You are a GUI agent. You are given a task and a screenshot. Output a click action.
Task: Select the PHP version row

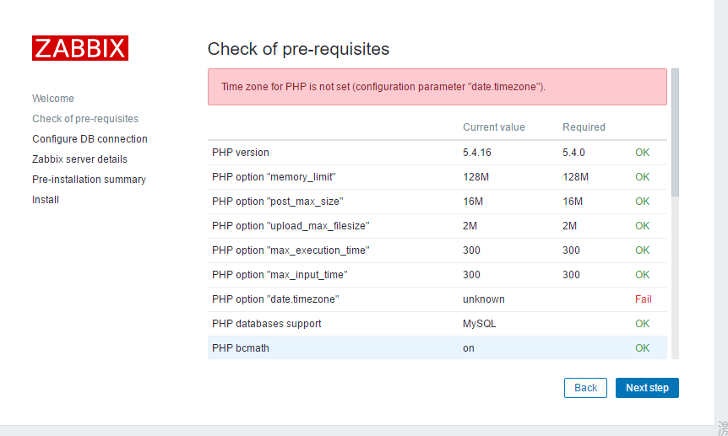point(437,153)
